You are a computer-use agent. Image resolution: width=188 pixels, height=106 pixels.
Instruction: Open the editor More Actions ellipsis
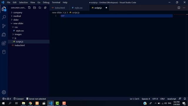tap(184, 8)
